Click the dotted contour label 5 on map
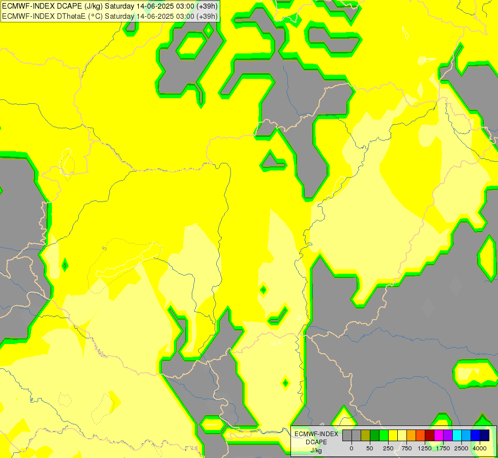498x458 pixels. point(104,248)
